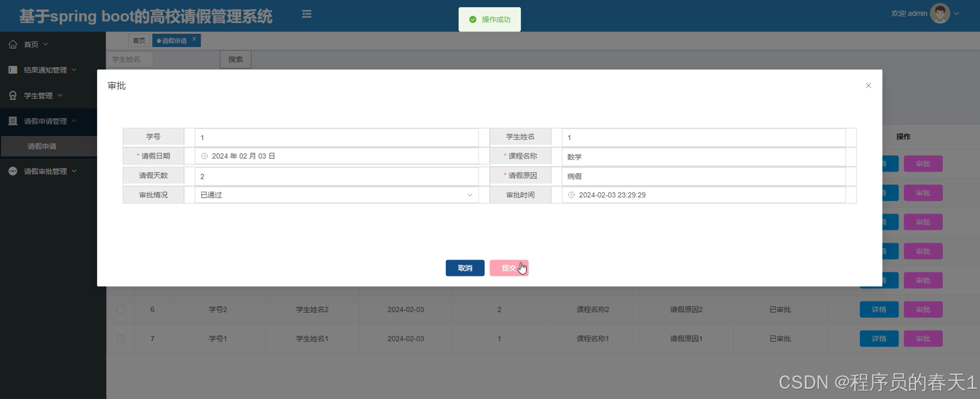Switch to the 首页 tab
Screen dimensions: 980x399
point(139,40)
